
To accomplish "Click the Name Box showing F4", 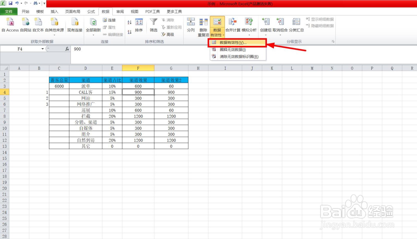I will [x=20, y=49].
